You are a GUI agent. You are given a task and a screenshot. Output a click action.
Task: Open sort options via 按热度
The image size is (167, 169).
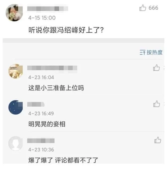point(151,52)
